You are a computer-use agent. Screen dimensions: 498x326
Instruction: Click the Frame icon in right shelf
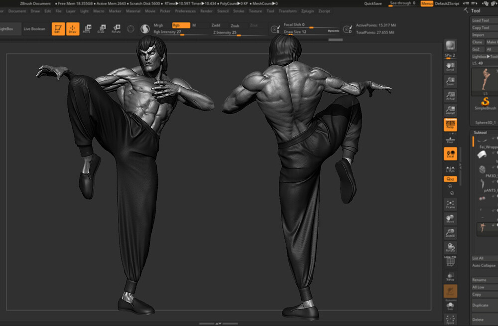450,204
